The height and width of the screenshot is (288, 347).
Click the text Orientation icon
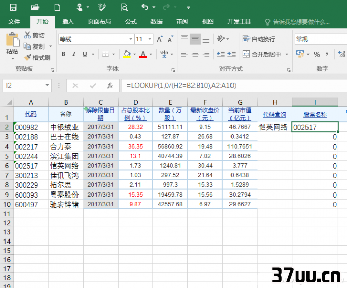tap(221, 39)
